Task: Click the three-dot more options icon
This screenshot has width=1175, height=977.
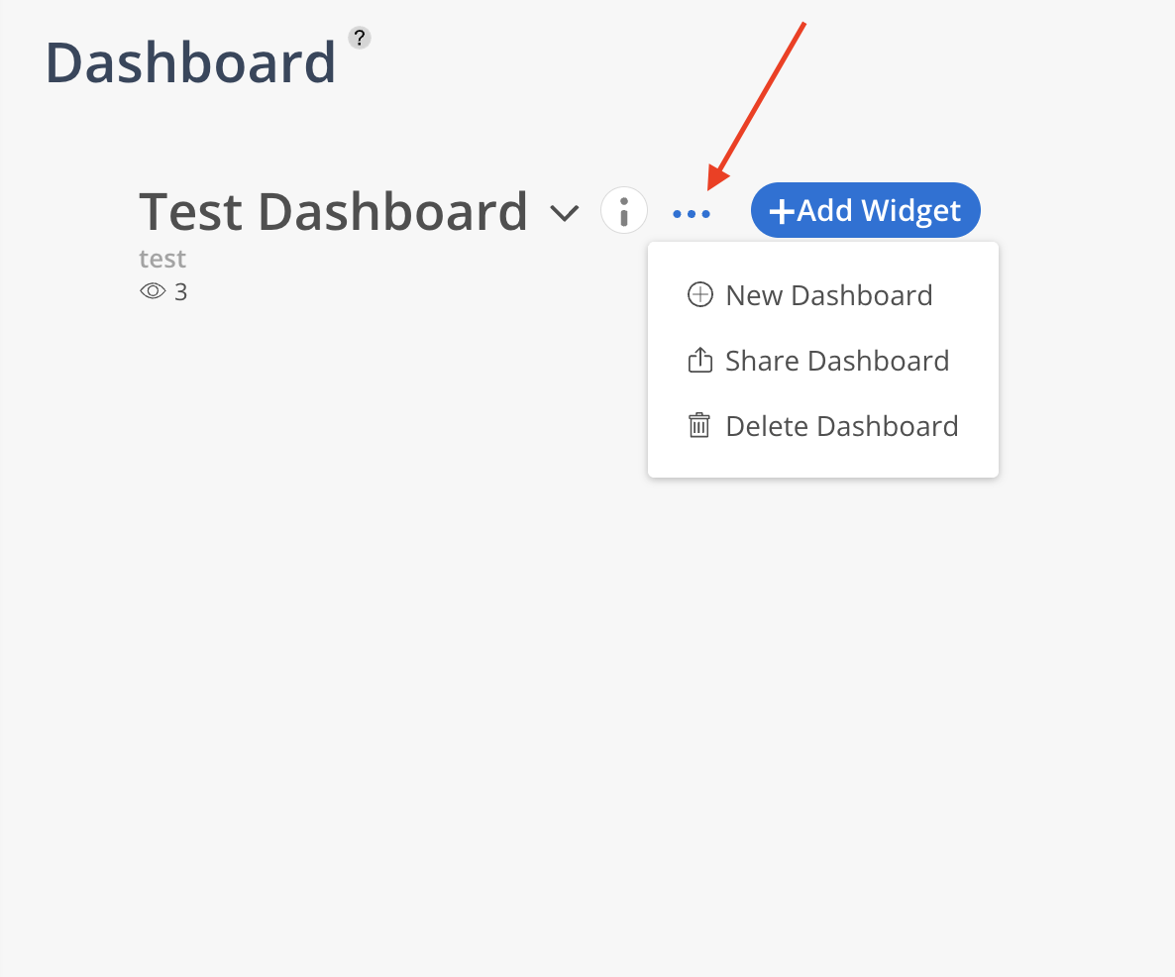Action: (x=692, y=213)
